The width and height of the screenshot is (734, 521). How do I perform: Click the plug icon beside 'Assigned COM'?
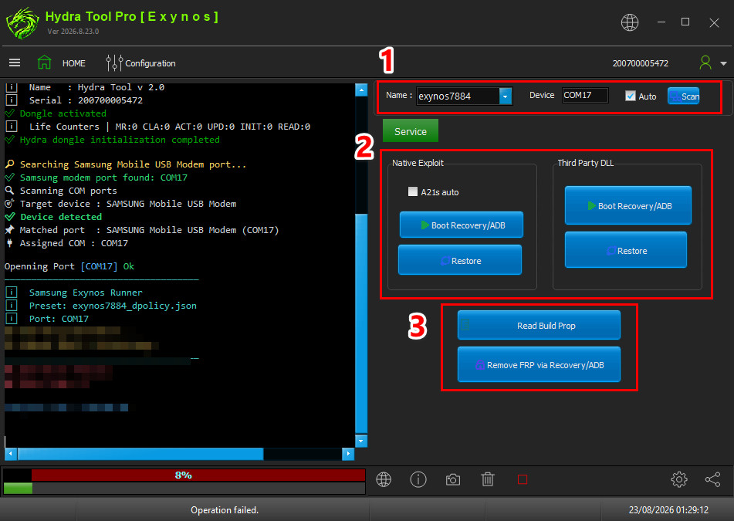(10, 243)
